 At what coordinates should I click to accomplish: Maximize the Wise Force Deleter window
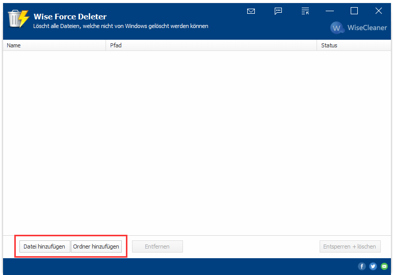pyautogui.click(x=354, y=11)
